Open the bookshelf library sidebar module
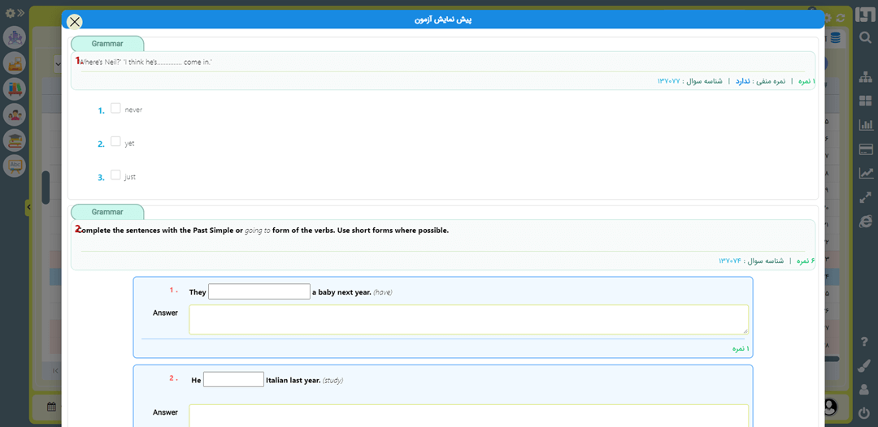 click(15, 88)
